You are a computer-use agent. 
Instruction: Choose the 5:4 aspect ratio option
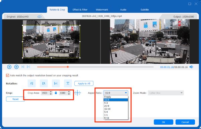116,112
